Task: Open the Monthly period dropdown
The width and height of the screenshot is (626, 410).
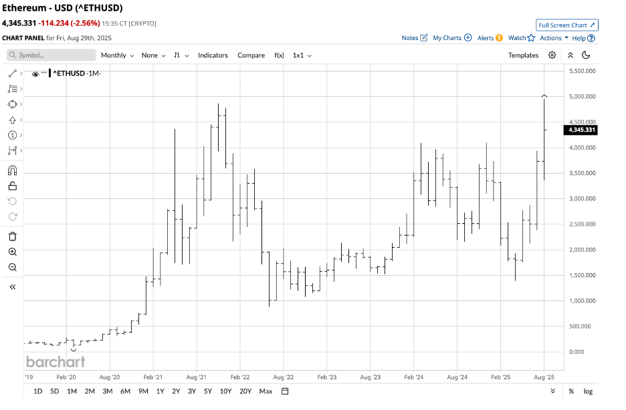Action: [117, 55]
